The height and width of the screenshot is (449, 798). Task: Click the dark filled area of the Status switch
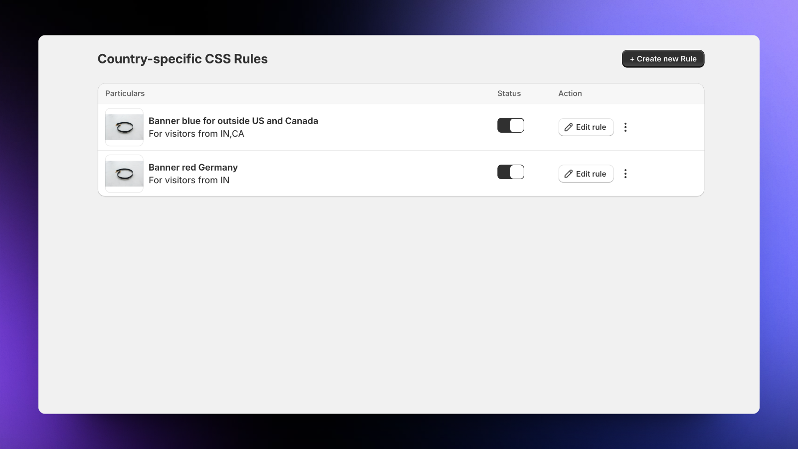[505, 125]
